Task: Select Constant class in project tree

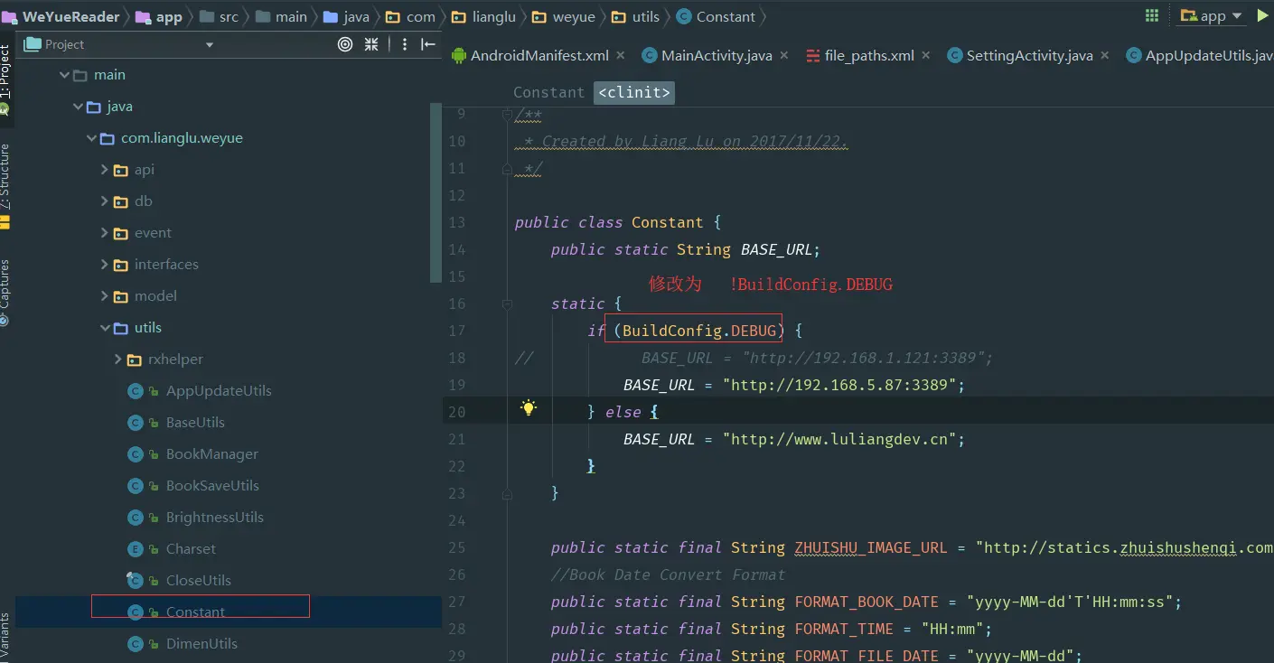Action: (195, 612)
